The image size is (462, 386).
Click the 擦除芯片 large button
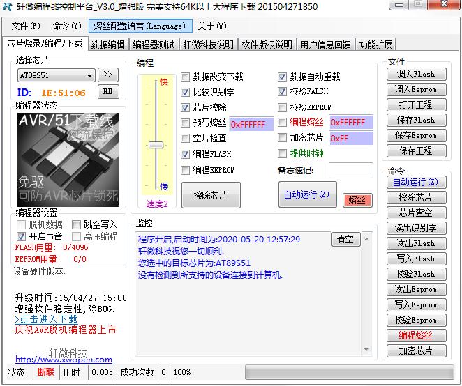(211, 195)
